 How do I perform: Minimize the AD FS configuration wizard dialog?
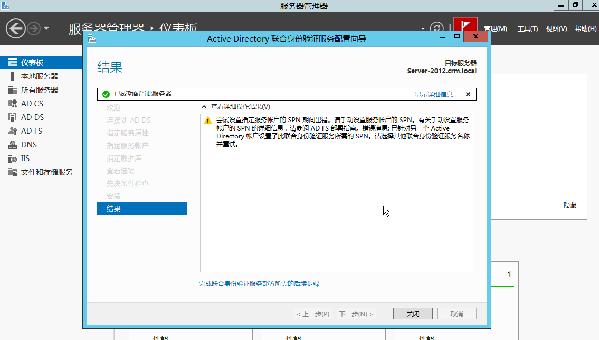442,37
